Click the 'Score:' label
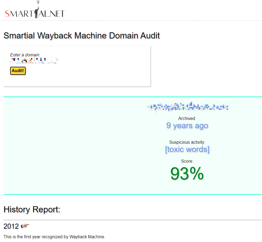This screenshot has height=242, width=262. [187, 161]
